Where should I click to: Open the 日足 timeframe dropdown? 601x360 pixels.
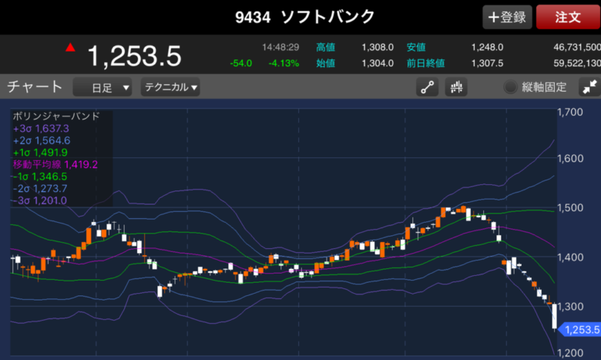tap(102, 87)
